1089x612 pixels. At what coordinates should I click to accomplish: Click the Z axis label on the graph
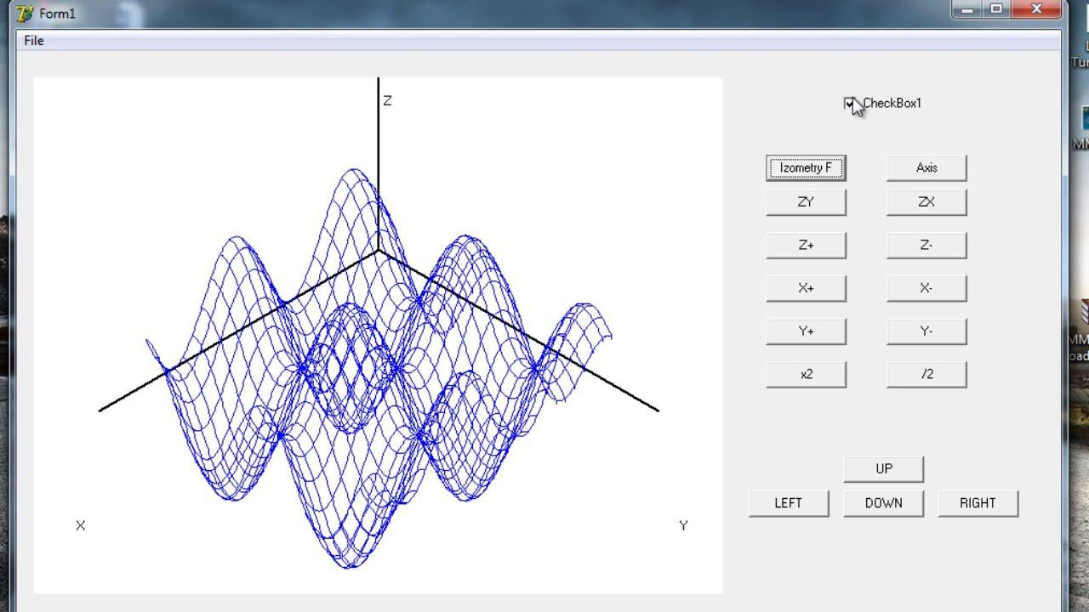[x=387, y=100]
